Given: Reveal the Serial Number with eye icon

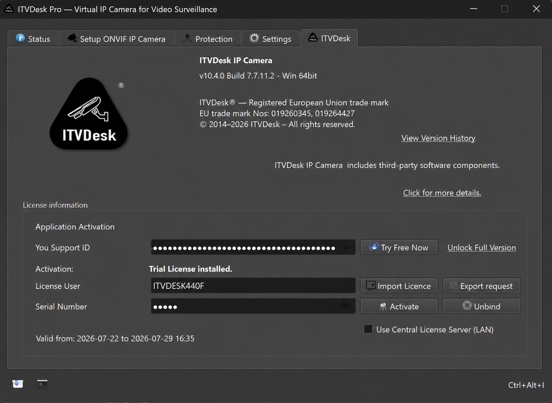Looking at the screenshot, I should click(x=345, y=306).
